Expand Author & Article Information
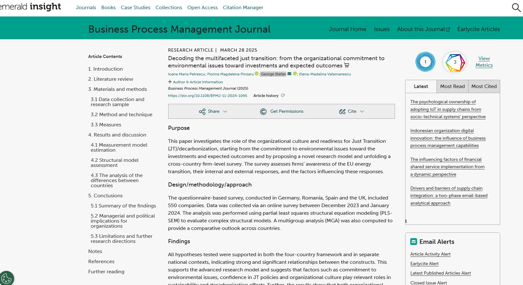 click(195, 82)
